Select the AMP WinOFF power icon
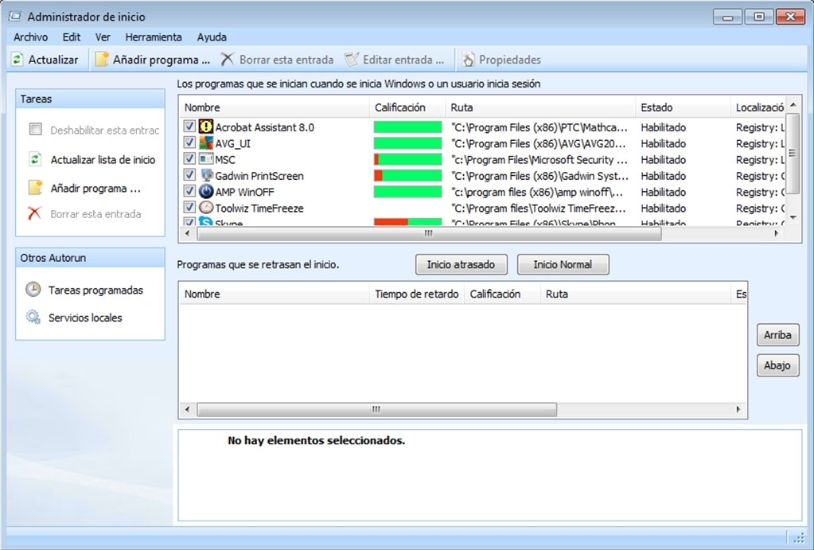 click(206, 192)
